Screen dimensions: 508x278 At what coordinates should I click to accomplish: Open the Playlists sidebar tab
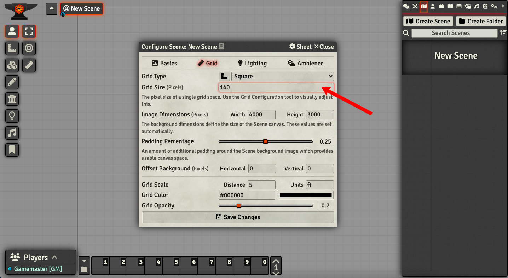pyautogui.click(x=477, y=6)
